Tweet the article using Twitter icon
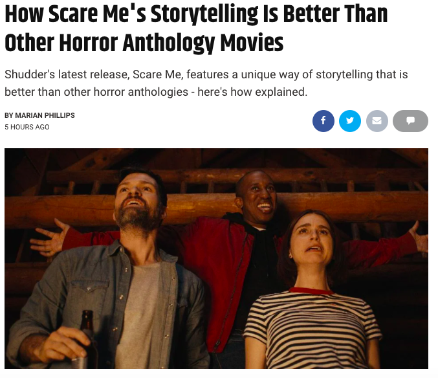438x378 pixels. 350,121
